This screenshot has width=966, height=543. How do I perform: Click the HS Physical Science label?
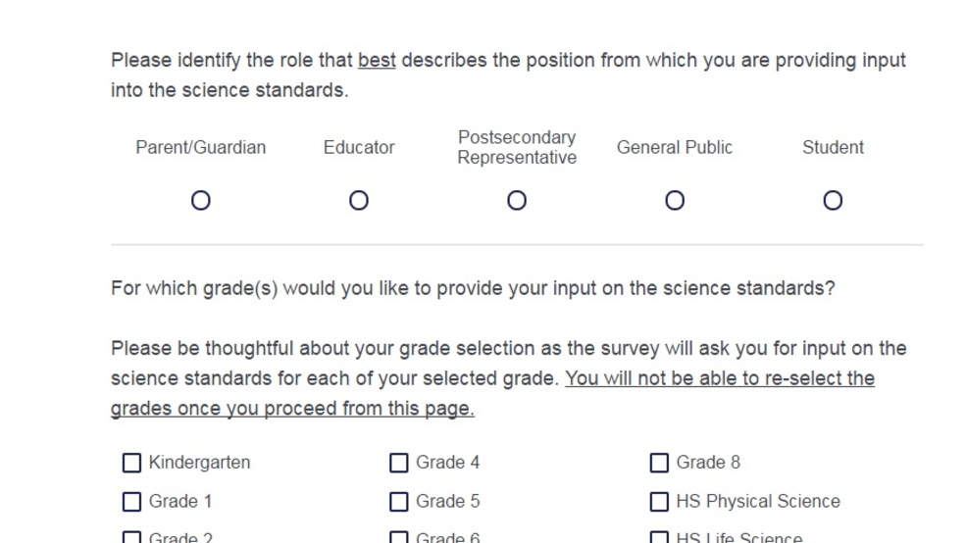tap(758, 501)
